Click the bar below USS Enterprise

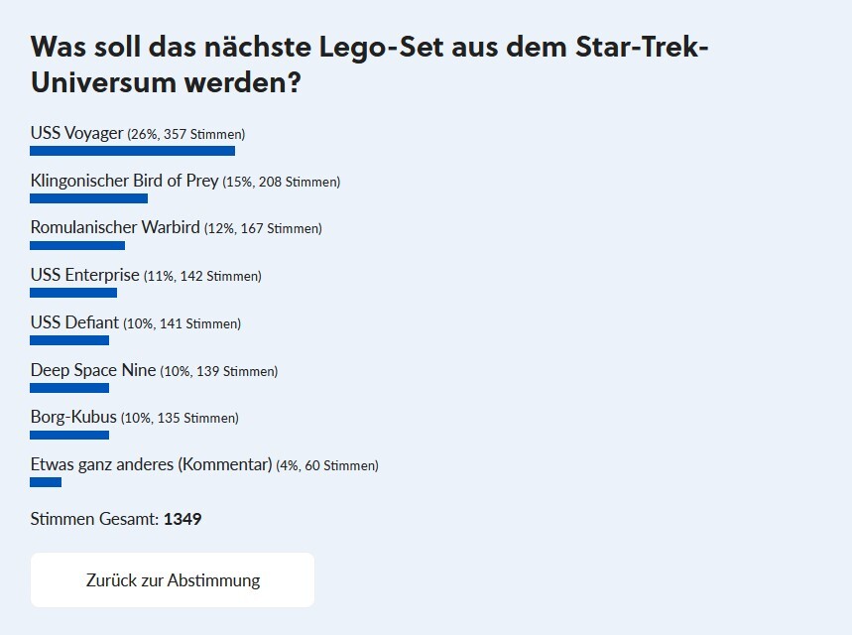[74, 293]
